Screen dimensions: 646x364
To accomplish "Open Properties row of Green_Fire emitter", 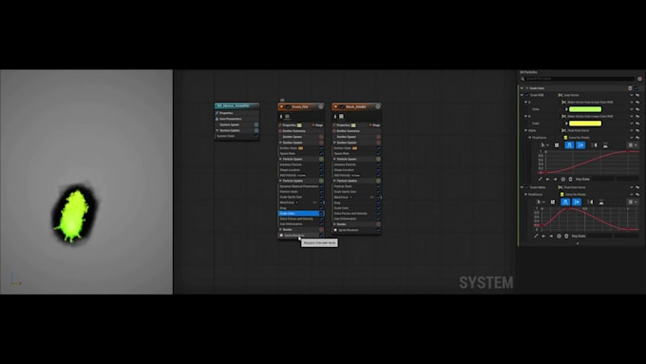I will [x=291, y=125].
